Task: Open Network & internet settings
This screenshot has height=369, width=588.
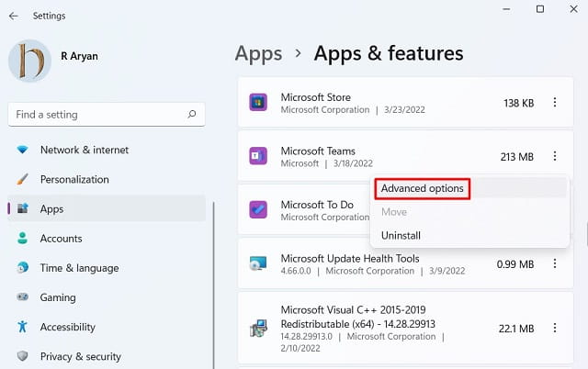Action: pyautogui.click(x=85, y=150)
